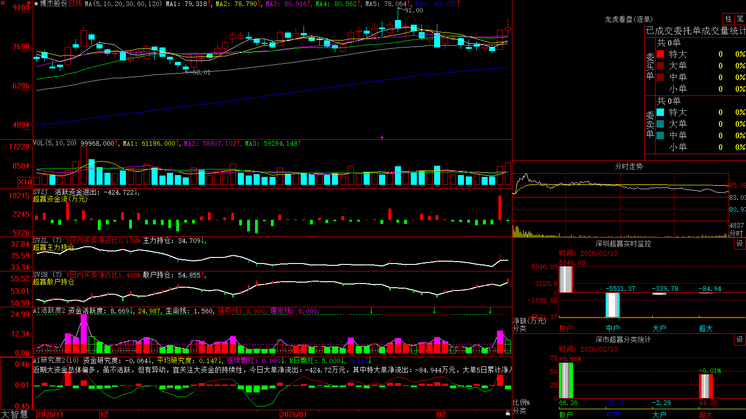This screenshot has width=746, height=419.
Task: Click the 日线 period label
Action: pyautogui.click(x=75, y=4)
